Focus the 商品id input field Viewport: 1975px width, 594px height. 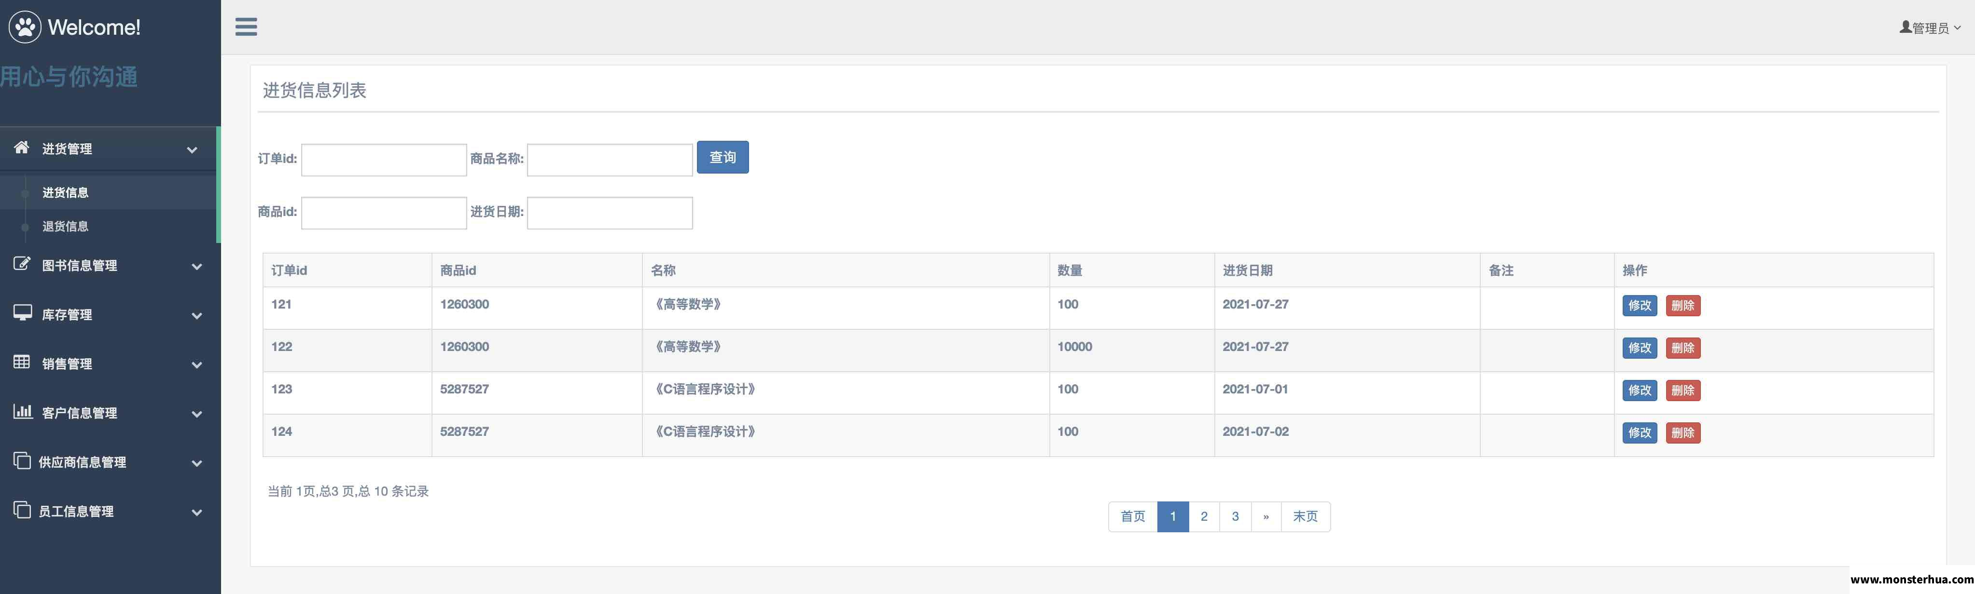[x=384, y=213]
